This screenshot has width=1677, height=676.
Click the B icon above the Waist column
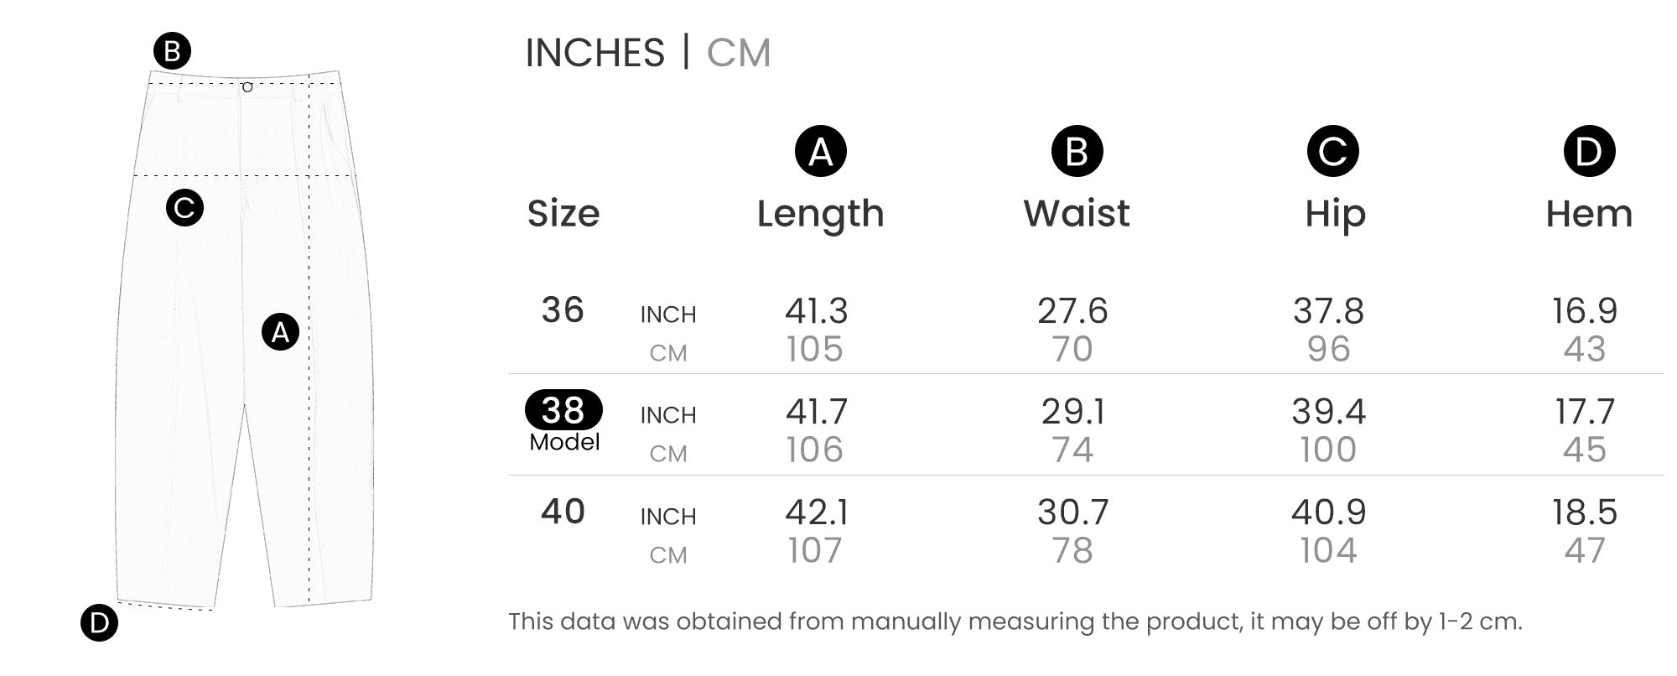(x=1077, y=152)
